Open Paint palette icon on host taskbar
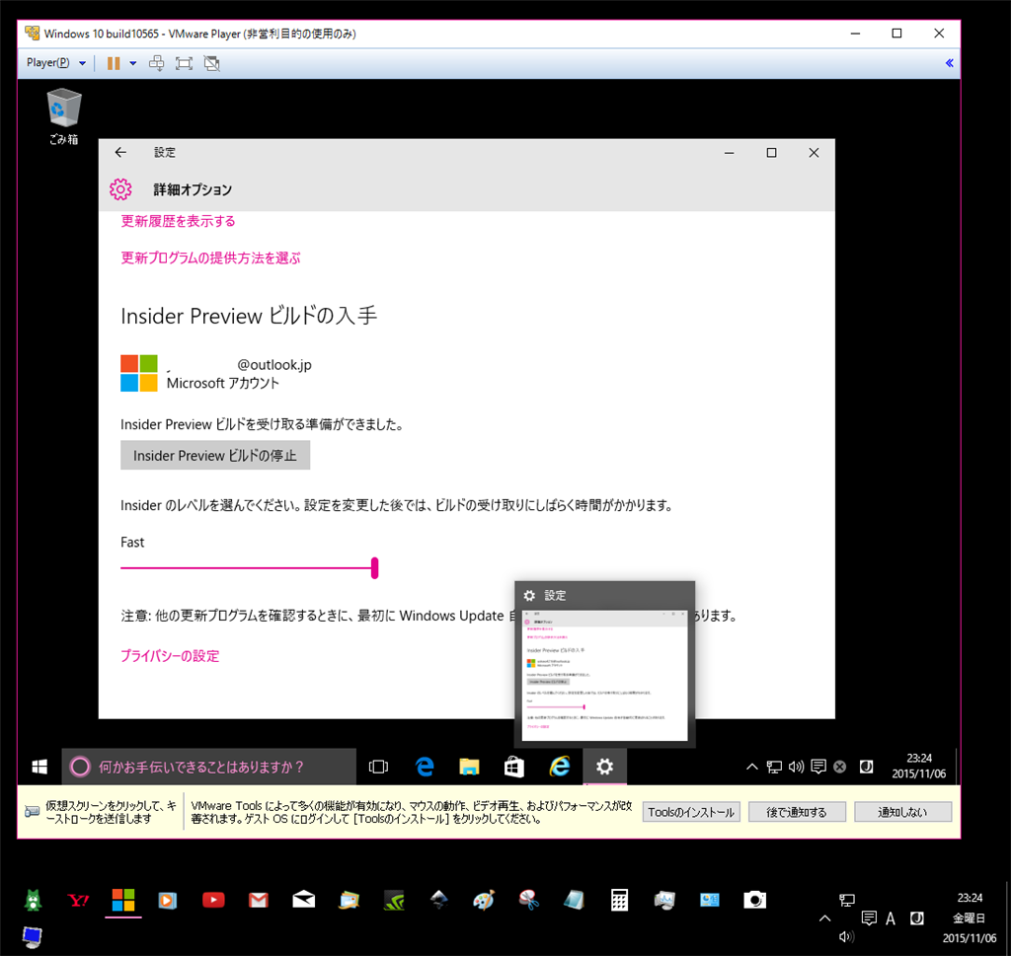This screenshot has height=956, width=1011. pyautogui.click(x=484, y=900)
